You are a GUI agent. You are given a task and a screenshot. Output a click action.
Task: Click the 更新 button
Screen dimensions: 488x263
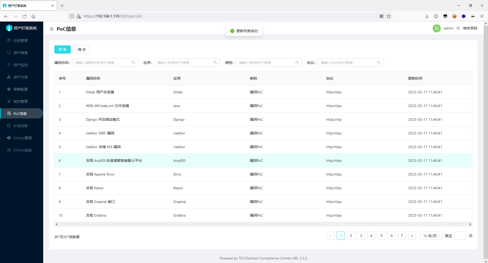coord(63,49)
